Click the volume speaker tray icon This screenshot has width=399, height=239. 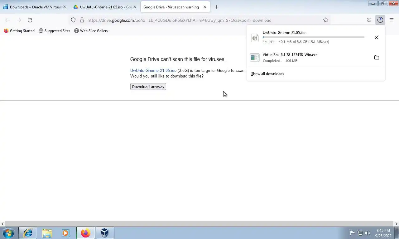[x=368, y=233]
